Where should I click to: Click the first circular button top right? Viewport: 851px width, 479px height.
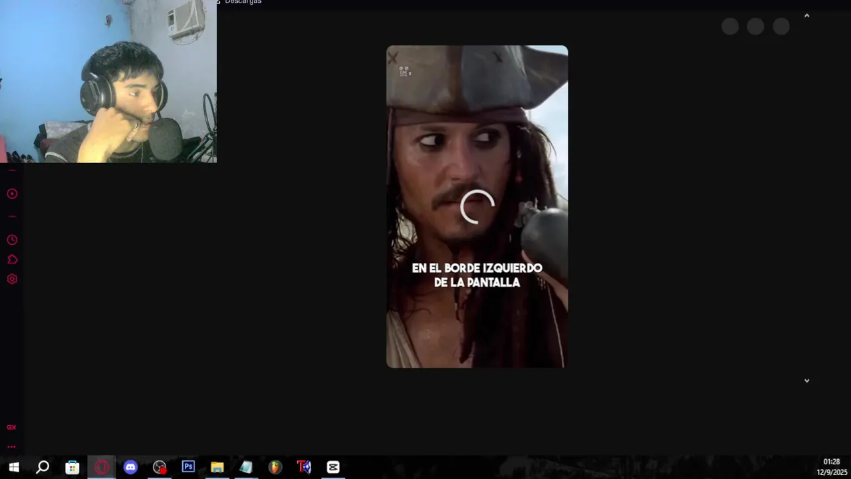coord(730,26)
